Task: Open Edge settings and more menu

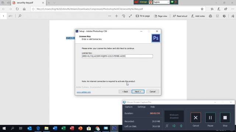Action: pyautogui.click(x=233, y=9)
